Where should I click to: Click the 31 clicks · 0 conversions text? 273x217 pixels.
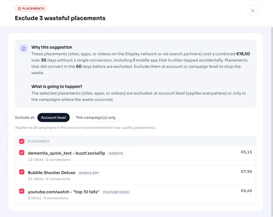[x=49, y=179]
